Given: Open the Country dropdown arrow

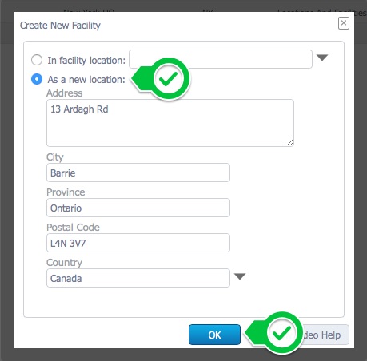Looking at the screenshot, I should click(x=240, y=276).
